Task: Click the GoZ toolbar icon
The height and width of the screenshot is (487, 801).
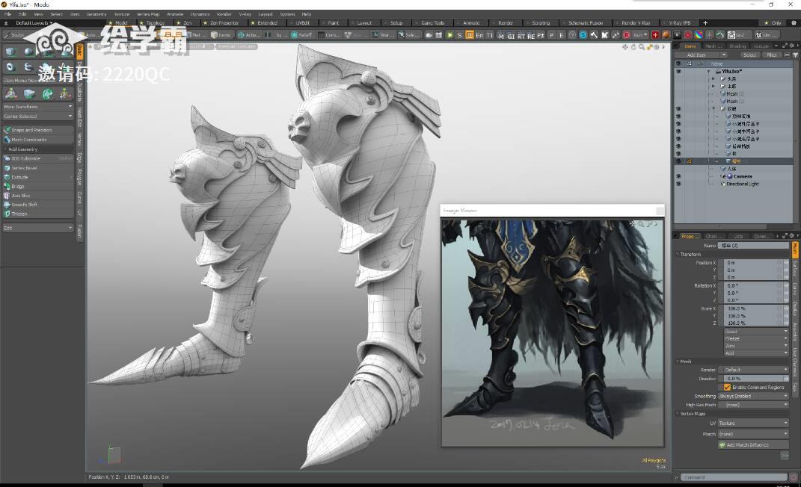Action: [737, 35]
